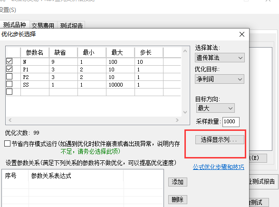Check the checkbox for parameter P2
Image resolution: width=279 pixels, height=207 pixels.
[9, 77]
